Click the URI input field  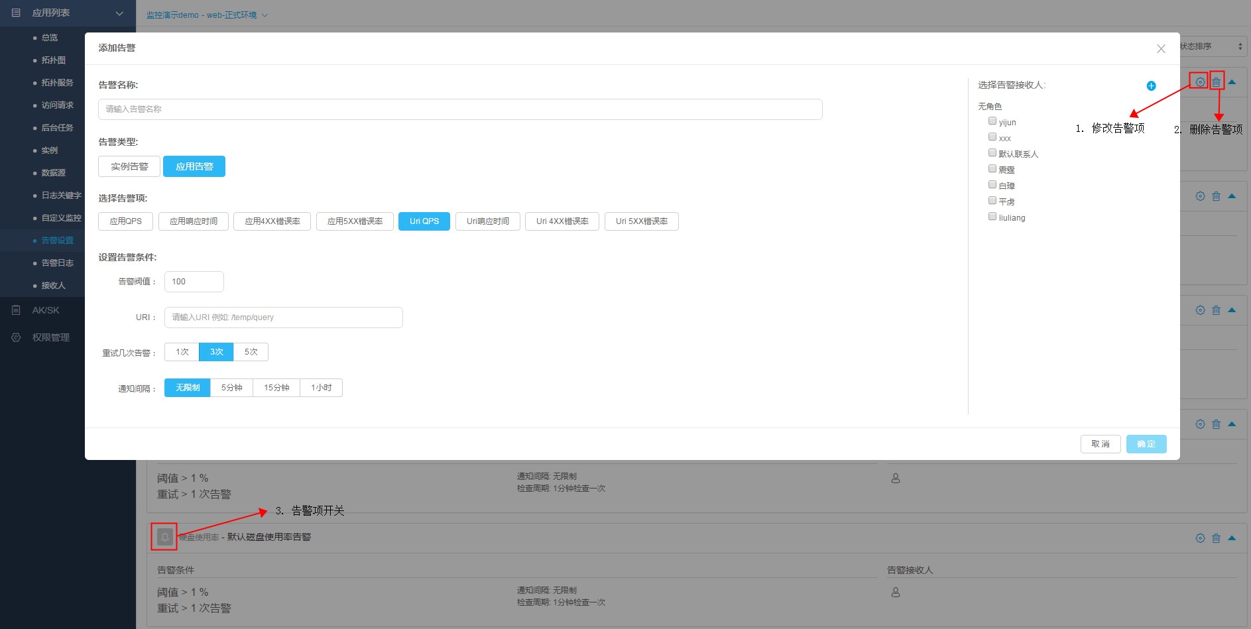point(284,317)
